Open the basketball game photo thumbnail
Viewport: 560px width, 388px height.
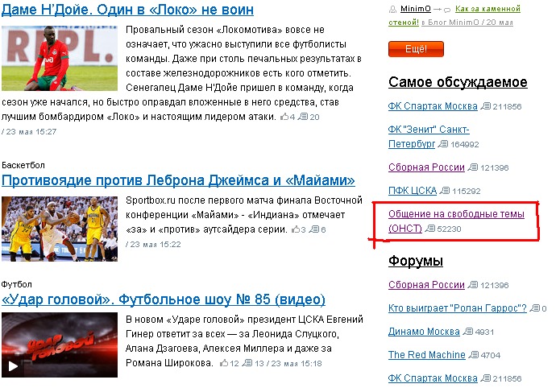click(x=60, y=229)
